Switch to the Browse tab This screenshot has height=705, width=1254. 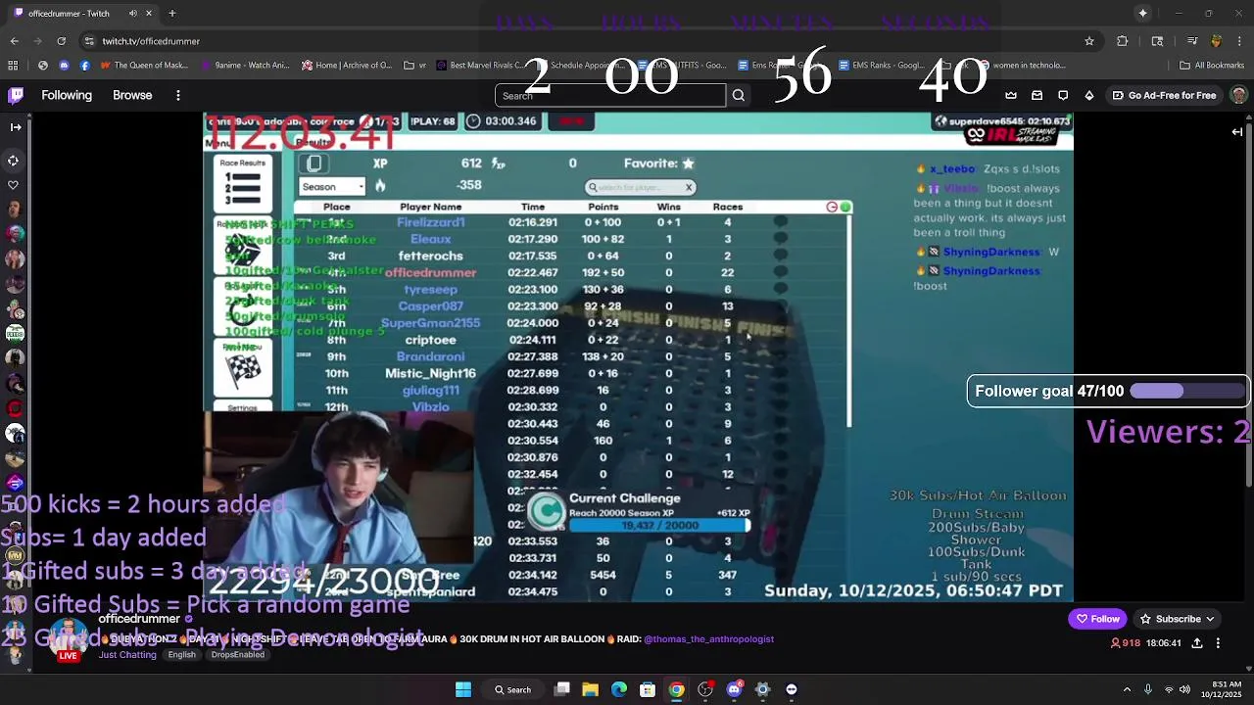coord(132,95)
